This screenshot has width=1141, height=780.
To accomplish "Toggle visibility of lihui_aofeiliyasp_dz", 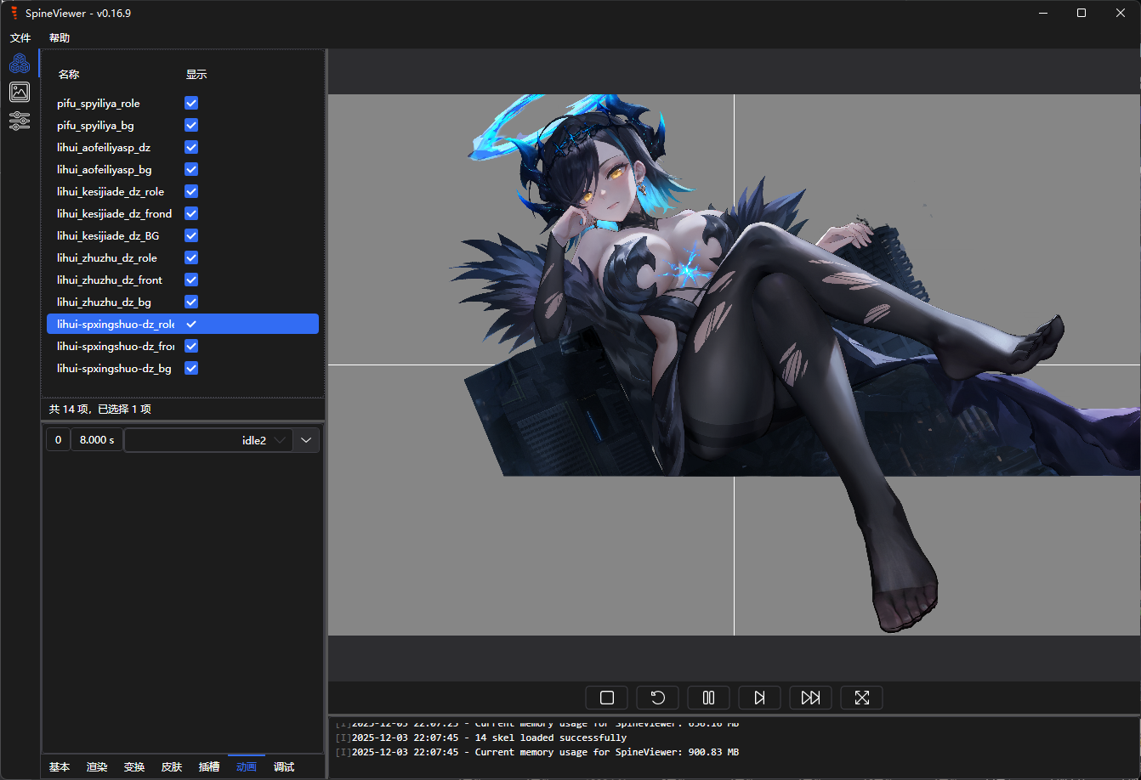I will coord(191,147).
